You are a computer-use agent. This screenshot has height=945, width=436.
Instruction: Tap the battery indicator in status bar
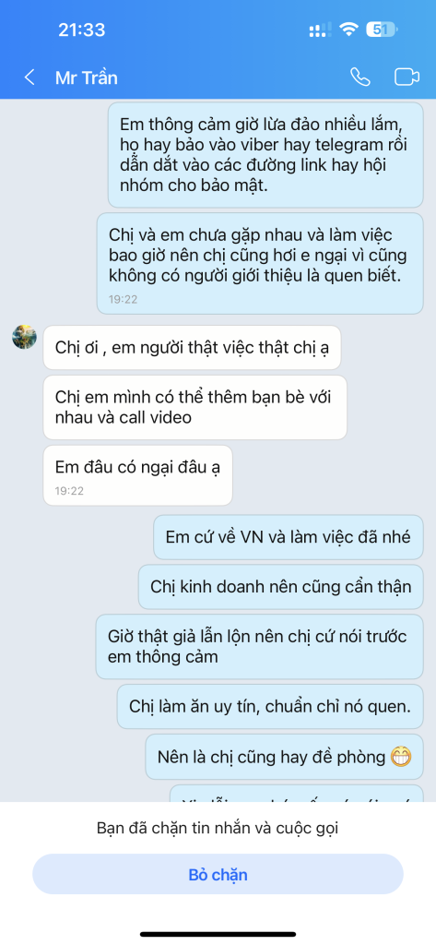click(382, 30)
